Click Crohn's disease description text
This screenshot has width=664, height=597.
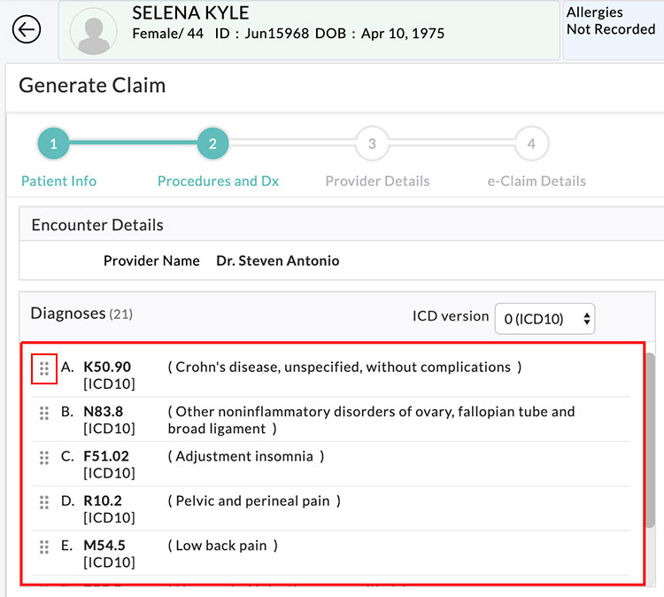tap(344, 367)
